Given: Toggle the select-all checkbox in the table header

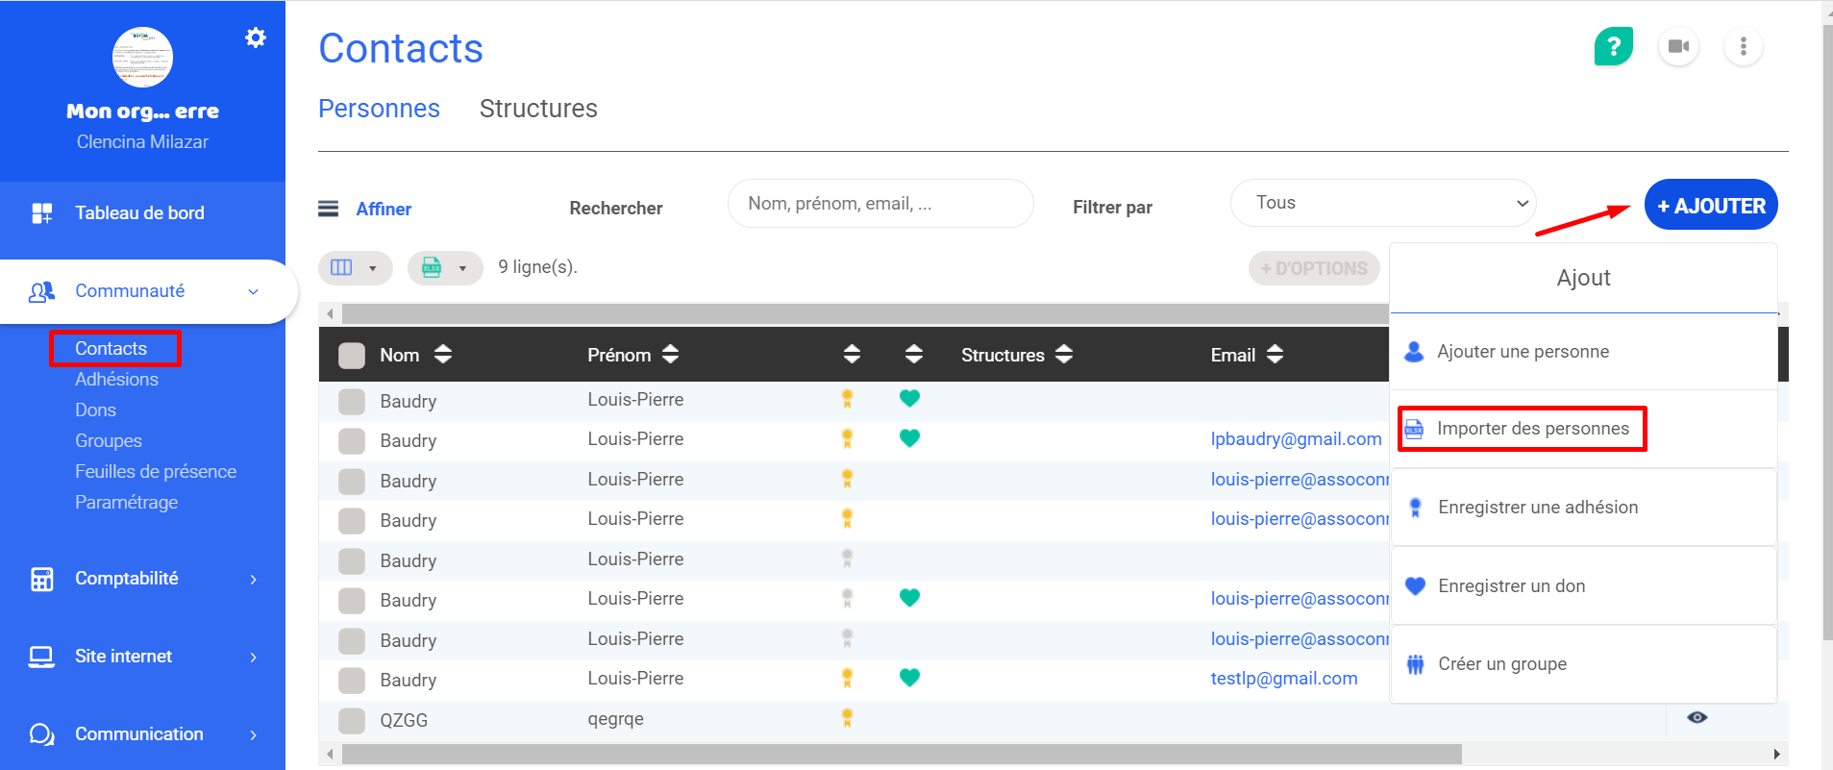Looking at the screenshot, I should point(352,356).
